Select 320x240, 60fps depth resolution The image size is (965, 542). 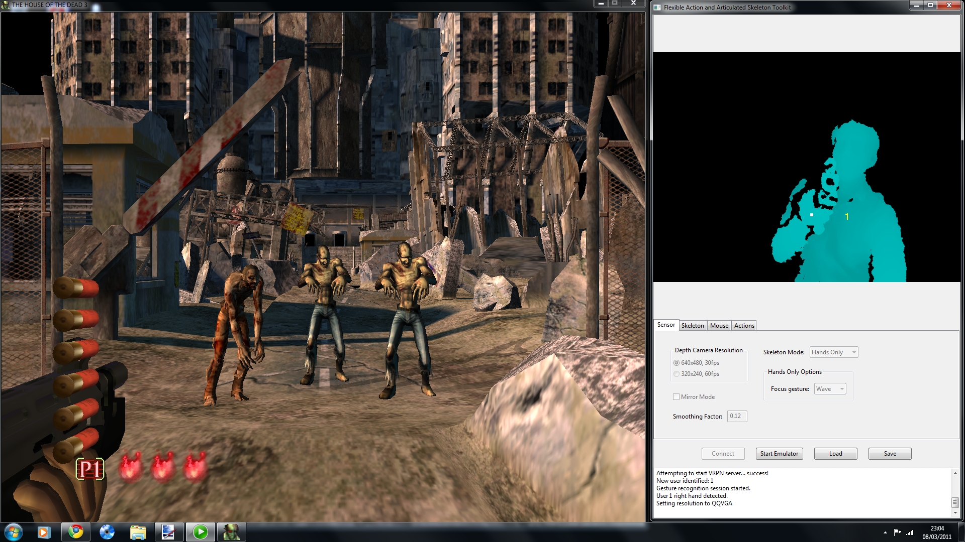696,374
